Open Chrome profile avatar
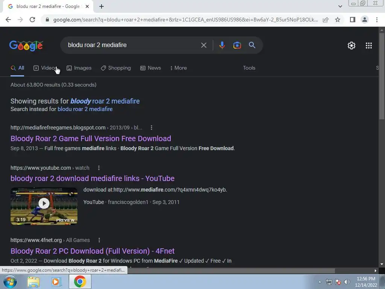The height and width of the screenshot is (289, 385). click(x=365, y=20)
